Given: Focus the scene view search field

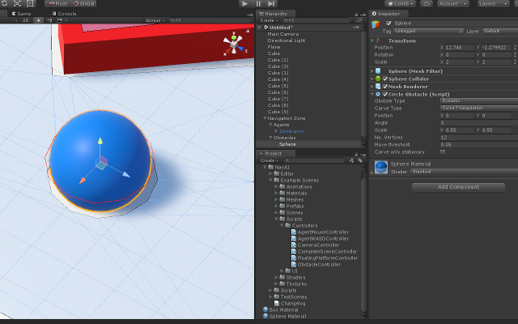Looking at the screenshot, I should point(210,20).
